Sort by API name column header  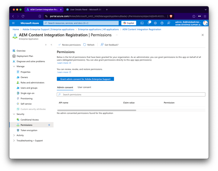click(63, 103)
